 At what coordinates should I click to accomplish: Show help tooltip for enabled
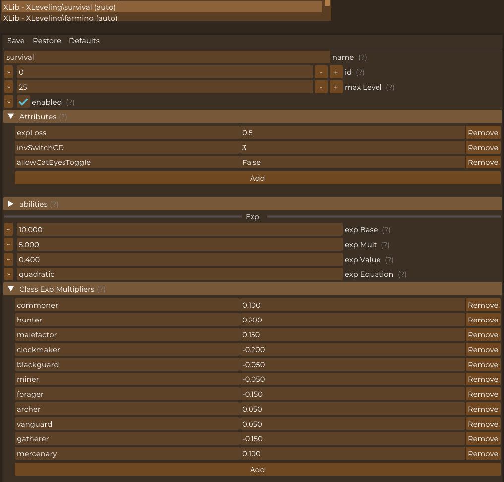[70, 102]
